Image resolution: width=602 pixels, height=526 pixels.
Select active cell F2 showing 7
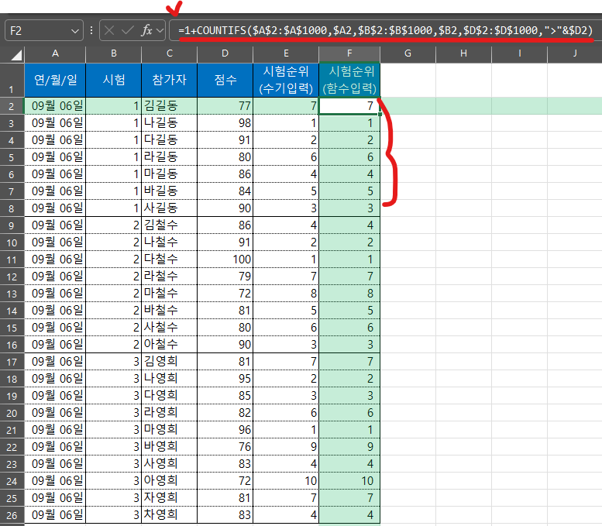[x=349, y=106]
